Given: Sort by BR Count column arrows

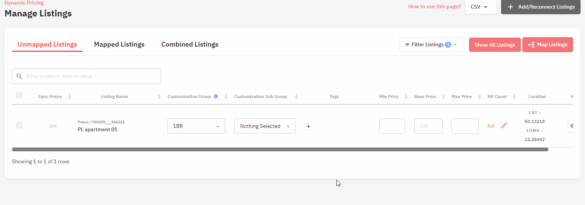Looking at the screenshot, I should point(514,97).
